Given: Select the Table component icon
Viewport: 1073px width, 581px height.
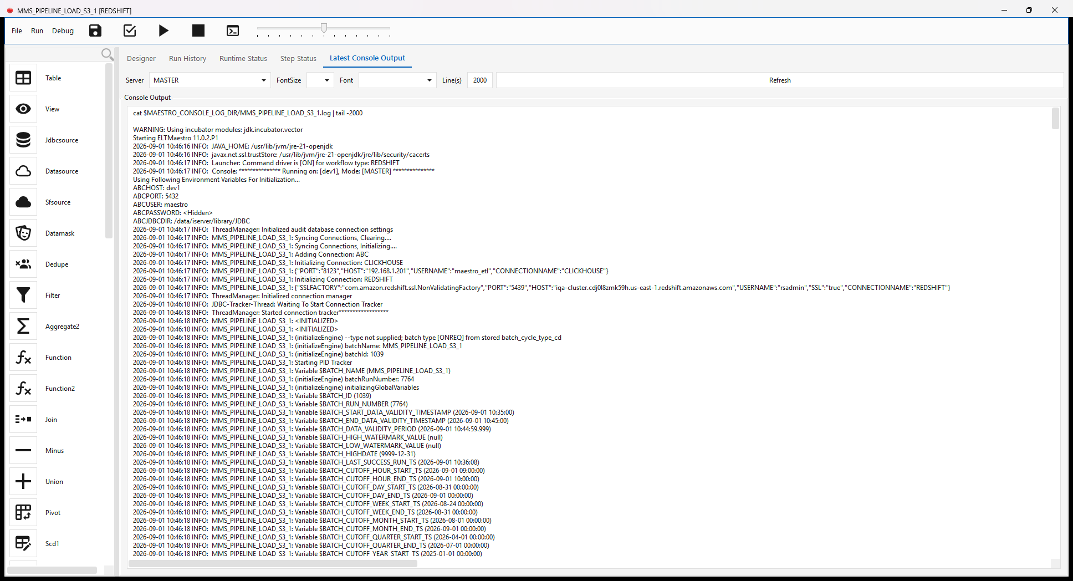Looking at the screenshot, I should point(23,78).
